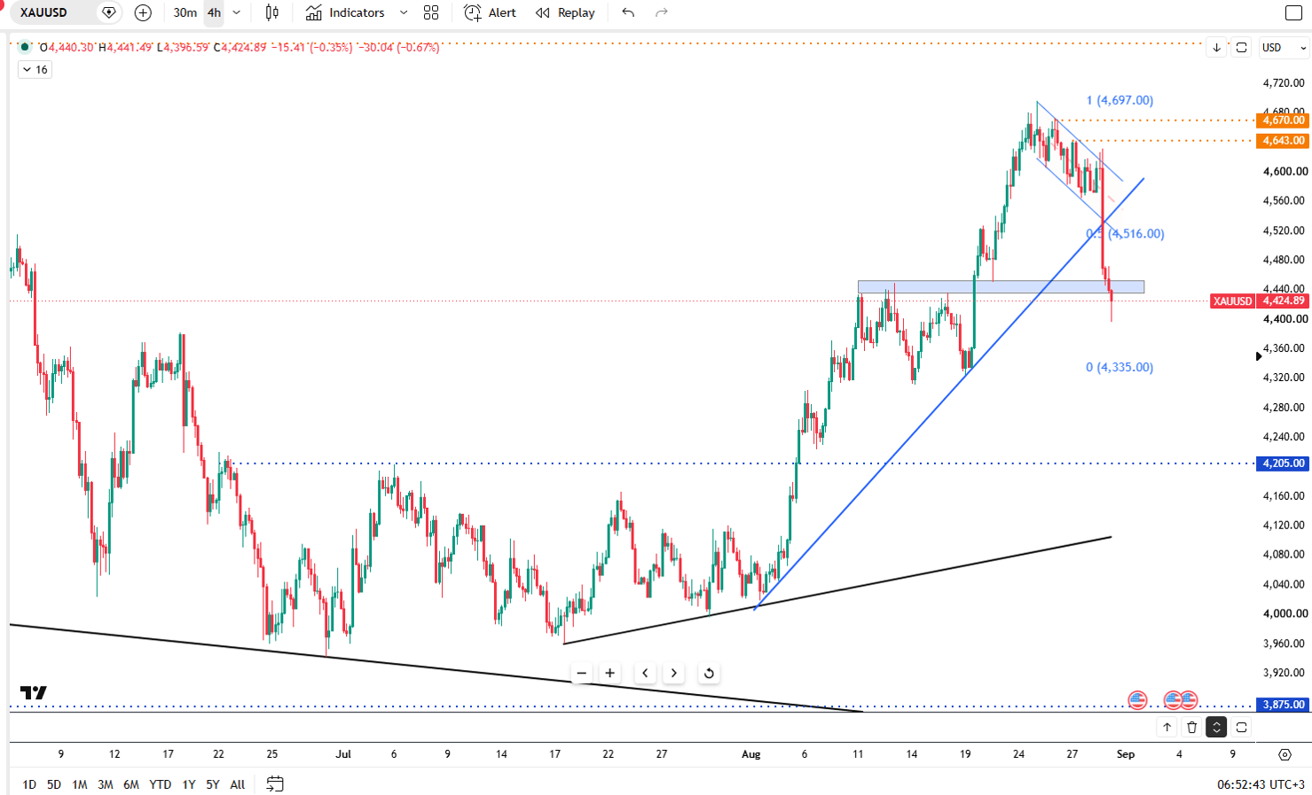Click the blue shaded rectangle zone on chart

coord(1001,287)
